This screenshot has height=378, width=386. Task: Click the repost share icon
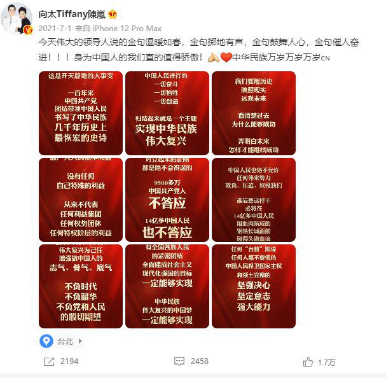[49, 361]
